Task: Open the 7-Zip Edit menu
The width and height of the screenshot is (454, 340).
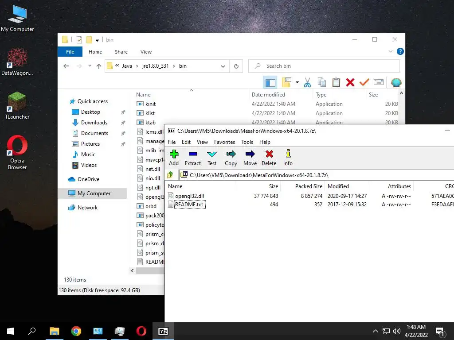Action: tap(186, 142)
